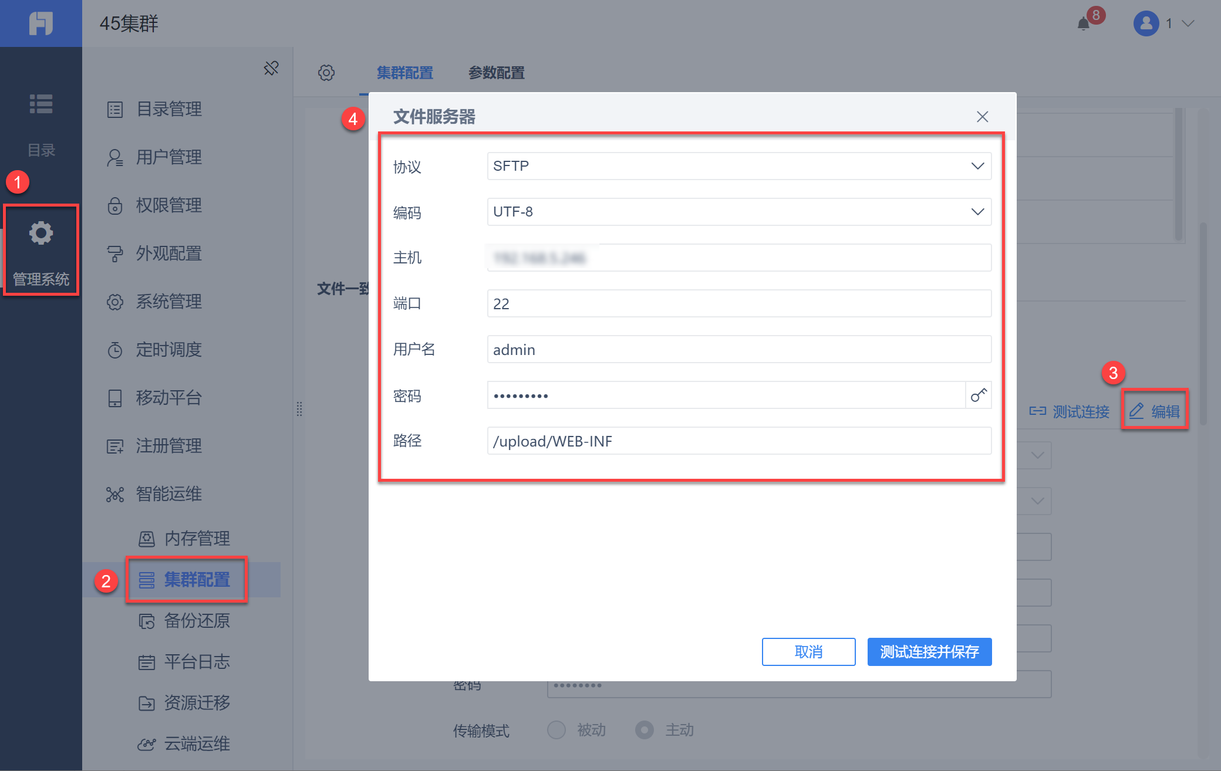
Task: Open the 目录 list icon in the left bar
Action: 41,104
